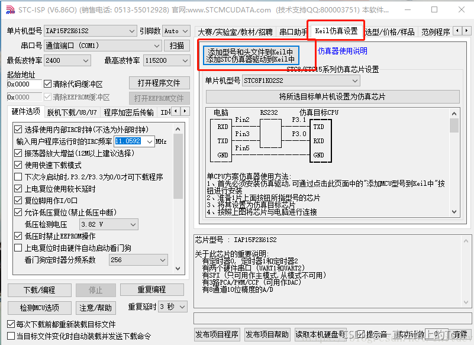The width and height of the screenshot is (474, 345).
Task: Select Keil仿真设置 tab
Action: (336, 31)
